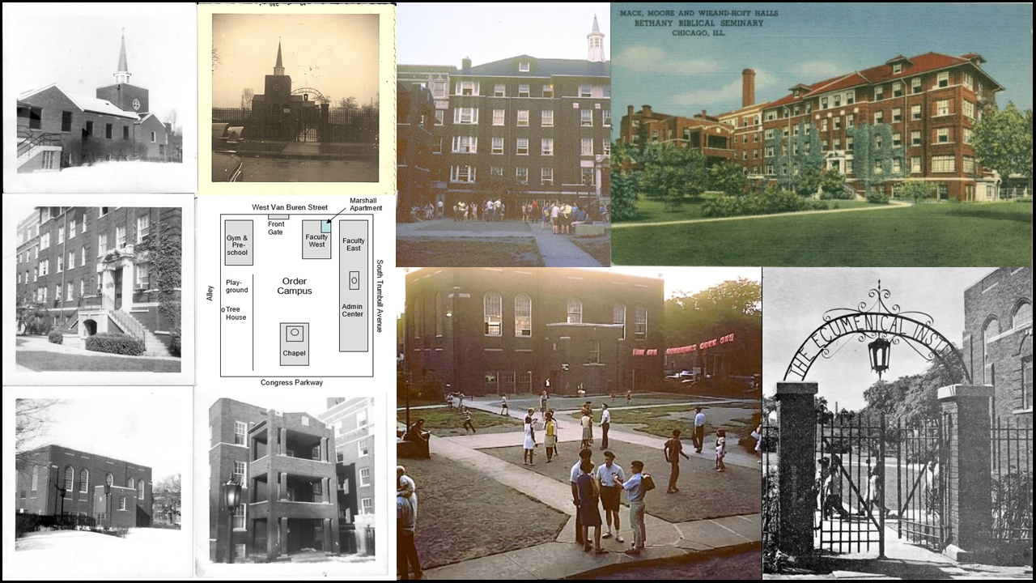Select the 'Front Gate' label on the map
Screen dimensions: 1036x583
tap(276, 228)
